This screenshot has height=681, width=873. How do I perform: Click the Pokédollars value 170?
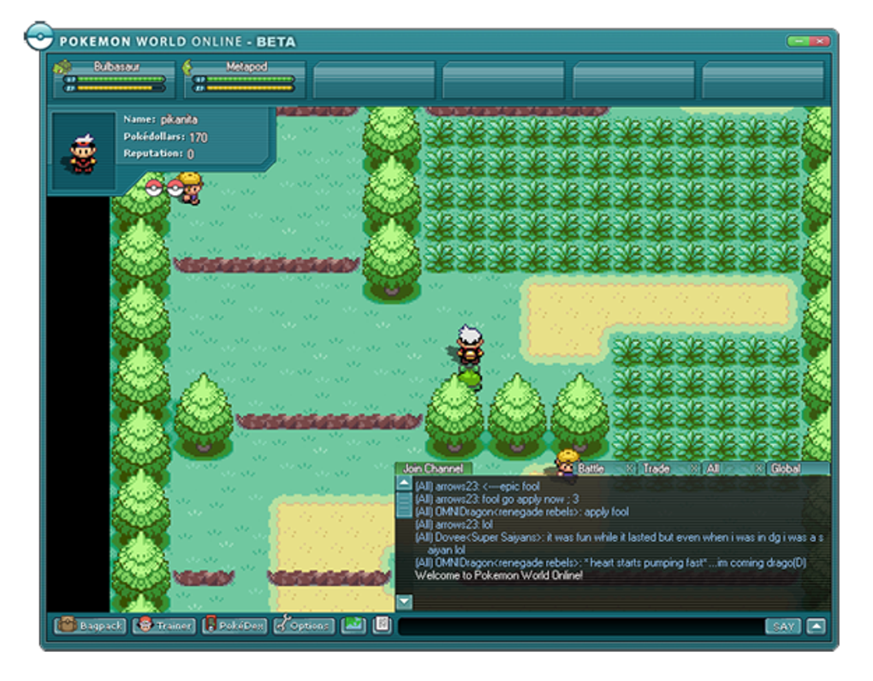point(199,138)
